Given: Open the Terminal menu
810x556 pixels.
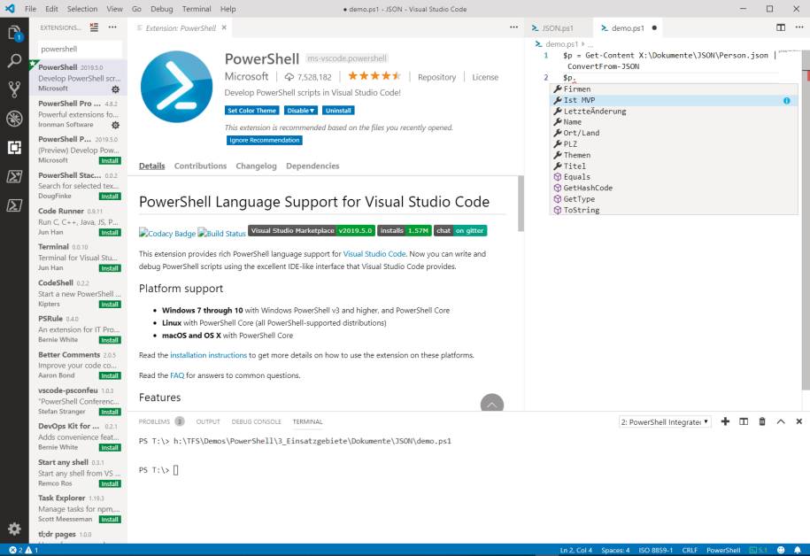Looking at the screenshot, I should coord(197,9).
